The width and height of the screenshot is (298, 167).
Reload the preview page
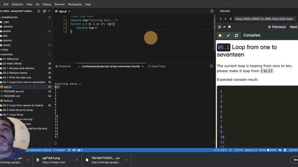pyautogui.click(x=230, y=19)
